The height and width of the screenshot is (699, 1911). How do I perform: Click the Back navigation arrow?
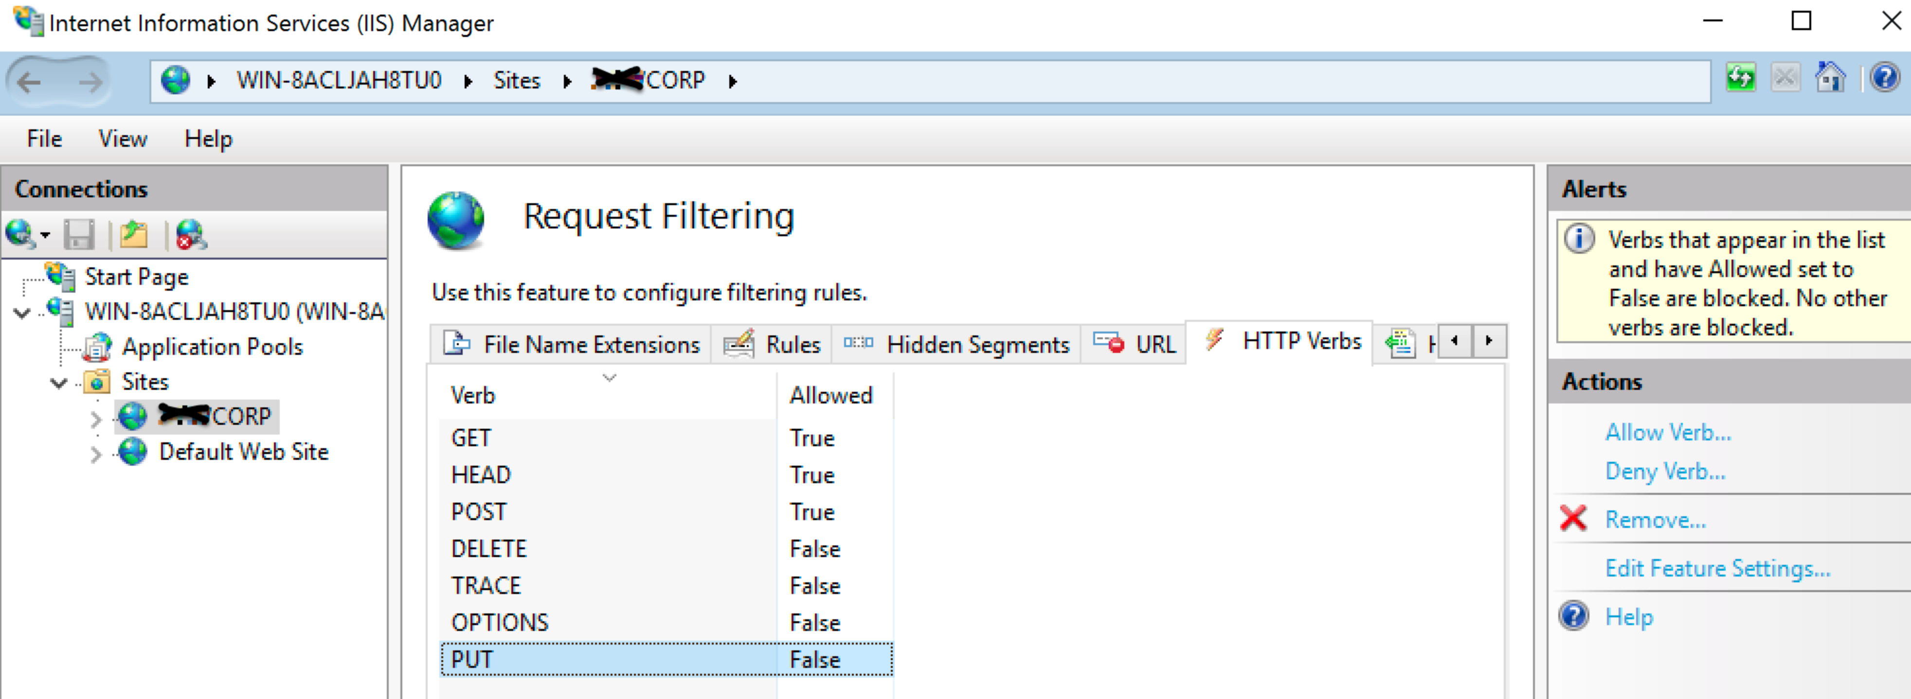[x=30, y=82]
